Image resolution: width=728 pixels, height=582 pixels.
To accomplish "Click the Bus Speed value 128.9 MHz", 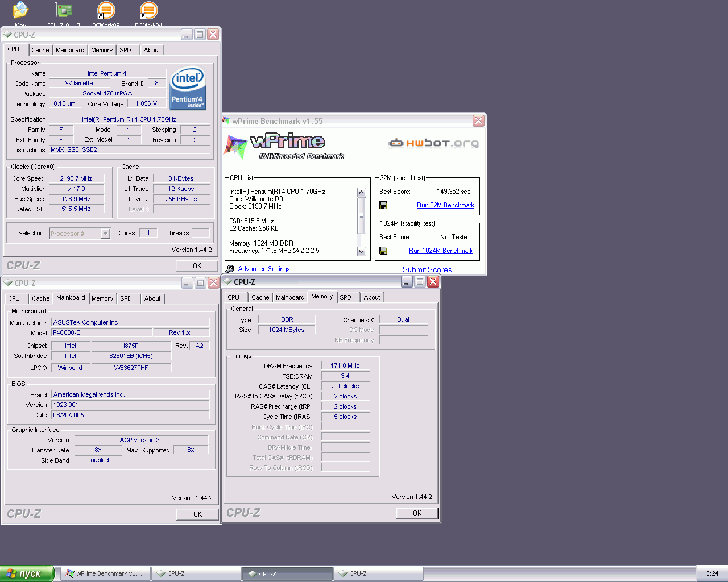I will 76,199.
